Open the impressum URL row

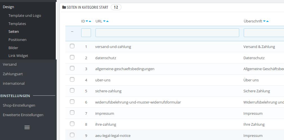105,113
